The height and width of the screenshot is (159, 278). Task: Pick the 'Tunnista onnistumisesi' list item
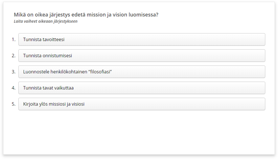(142, 55)
